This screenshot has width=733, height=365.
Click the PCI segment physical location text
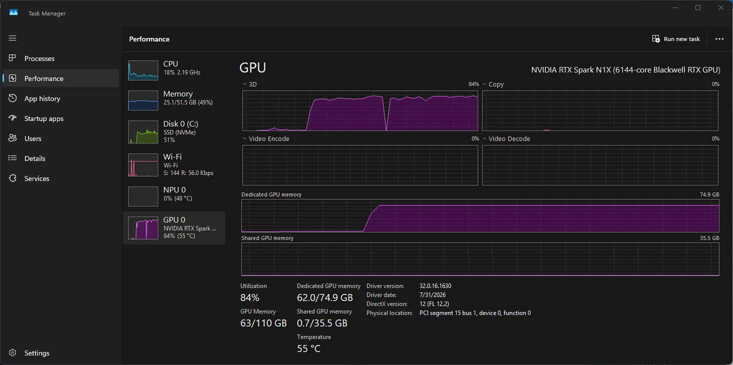tap(475, 313)
